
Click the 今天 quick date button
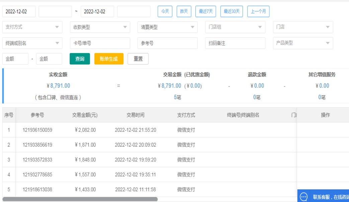pyautogui.click(x=165, y=11)
